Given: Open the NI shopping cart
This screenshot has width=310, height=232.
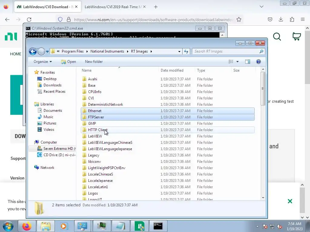Looking at the screenshot, I should [x=297, y=36].
